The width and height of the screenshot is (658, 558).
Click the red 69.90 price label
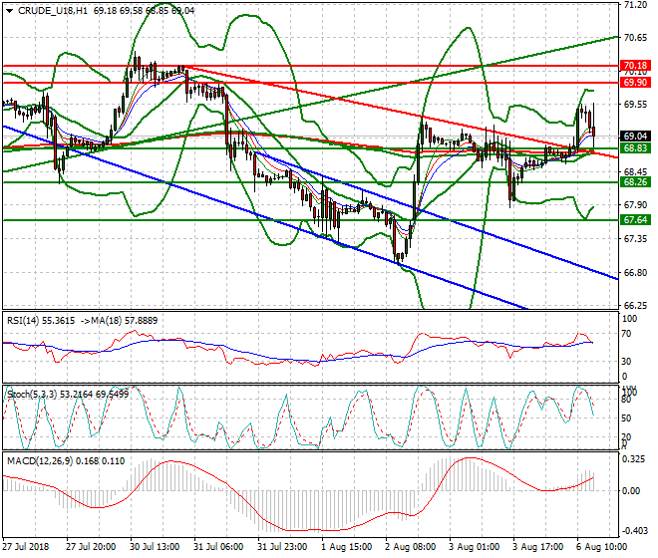pos(635,83)
